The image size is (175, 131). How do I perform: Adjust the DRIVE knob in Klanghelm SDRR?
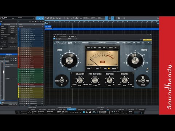69,60
